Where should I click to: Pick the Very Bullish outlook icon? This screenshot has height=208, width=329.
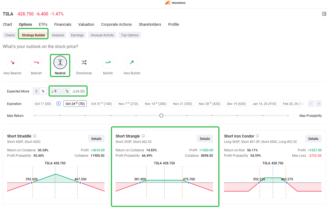[132, 63]
